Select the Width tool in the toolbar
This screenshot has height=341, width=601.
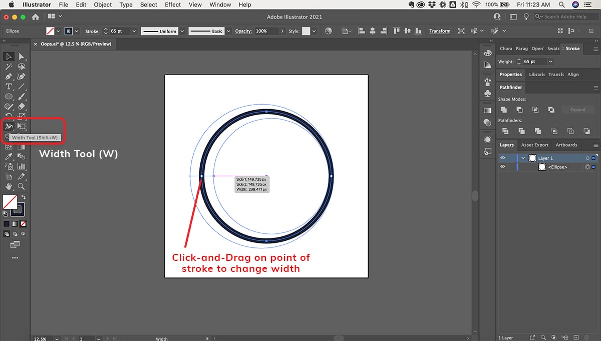tap(9, 126)
